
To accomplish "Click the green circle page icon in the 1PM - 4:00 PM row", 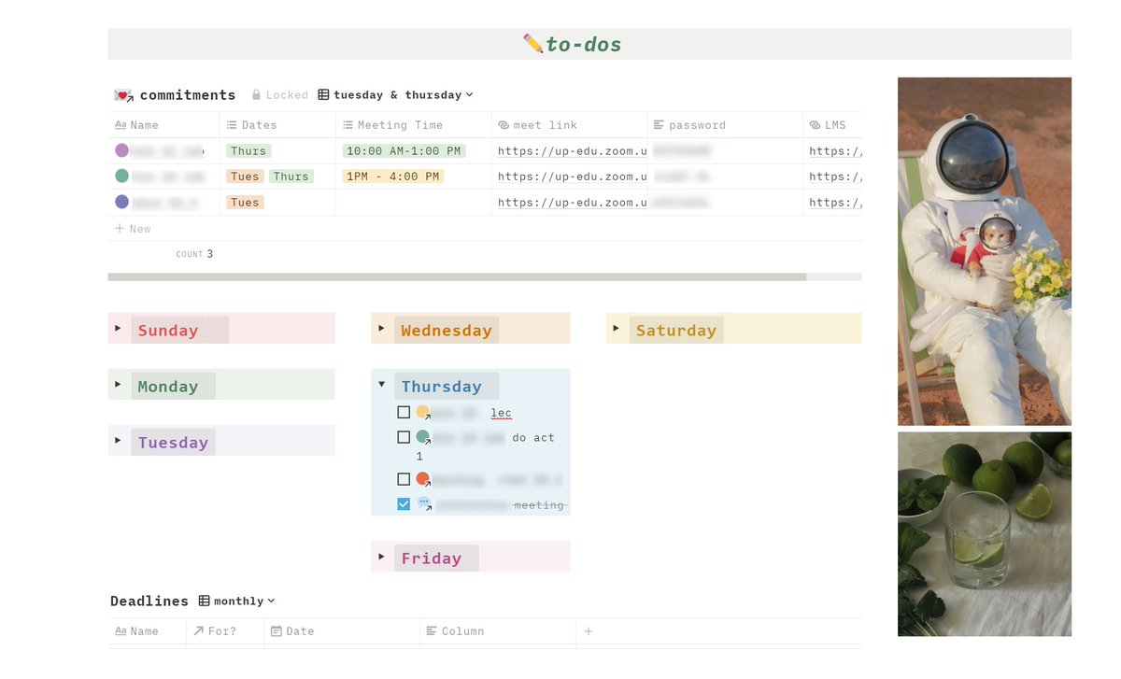I will coord(121,176).
